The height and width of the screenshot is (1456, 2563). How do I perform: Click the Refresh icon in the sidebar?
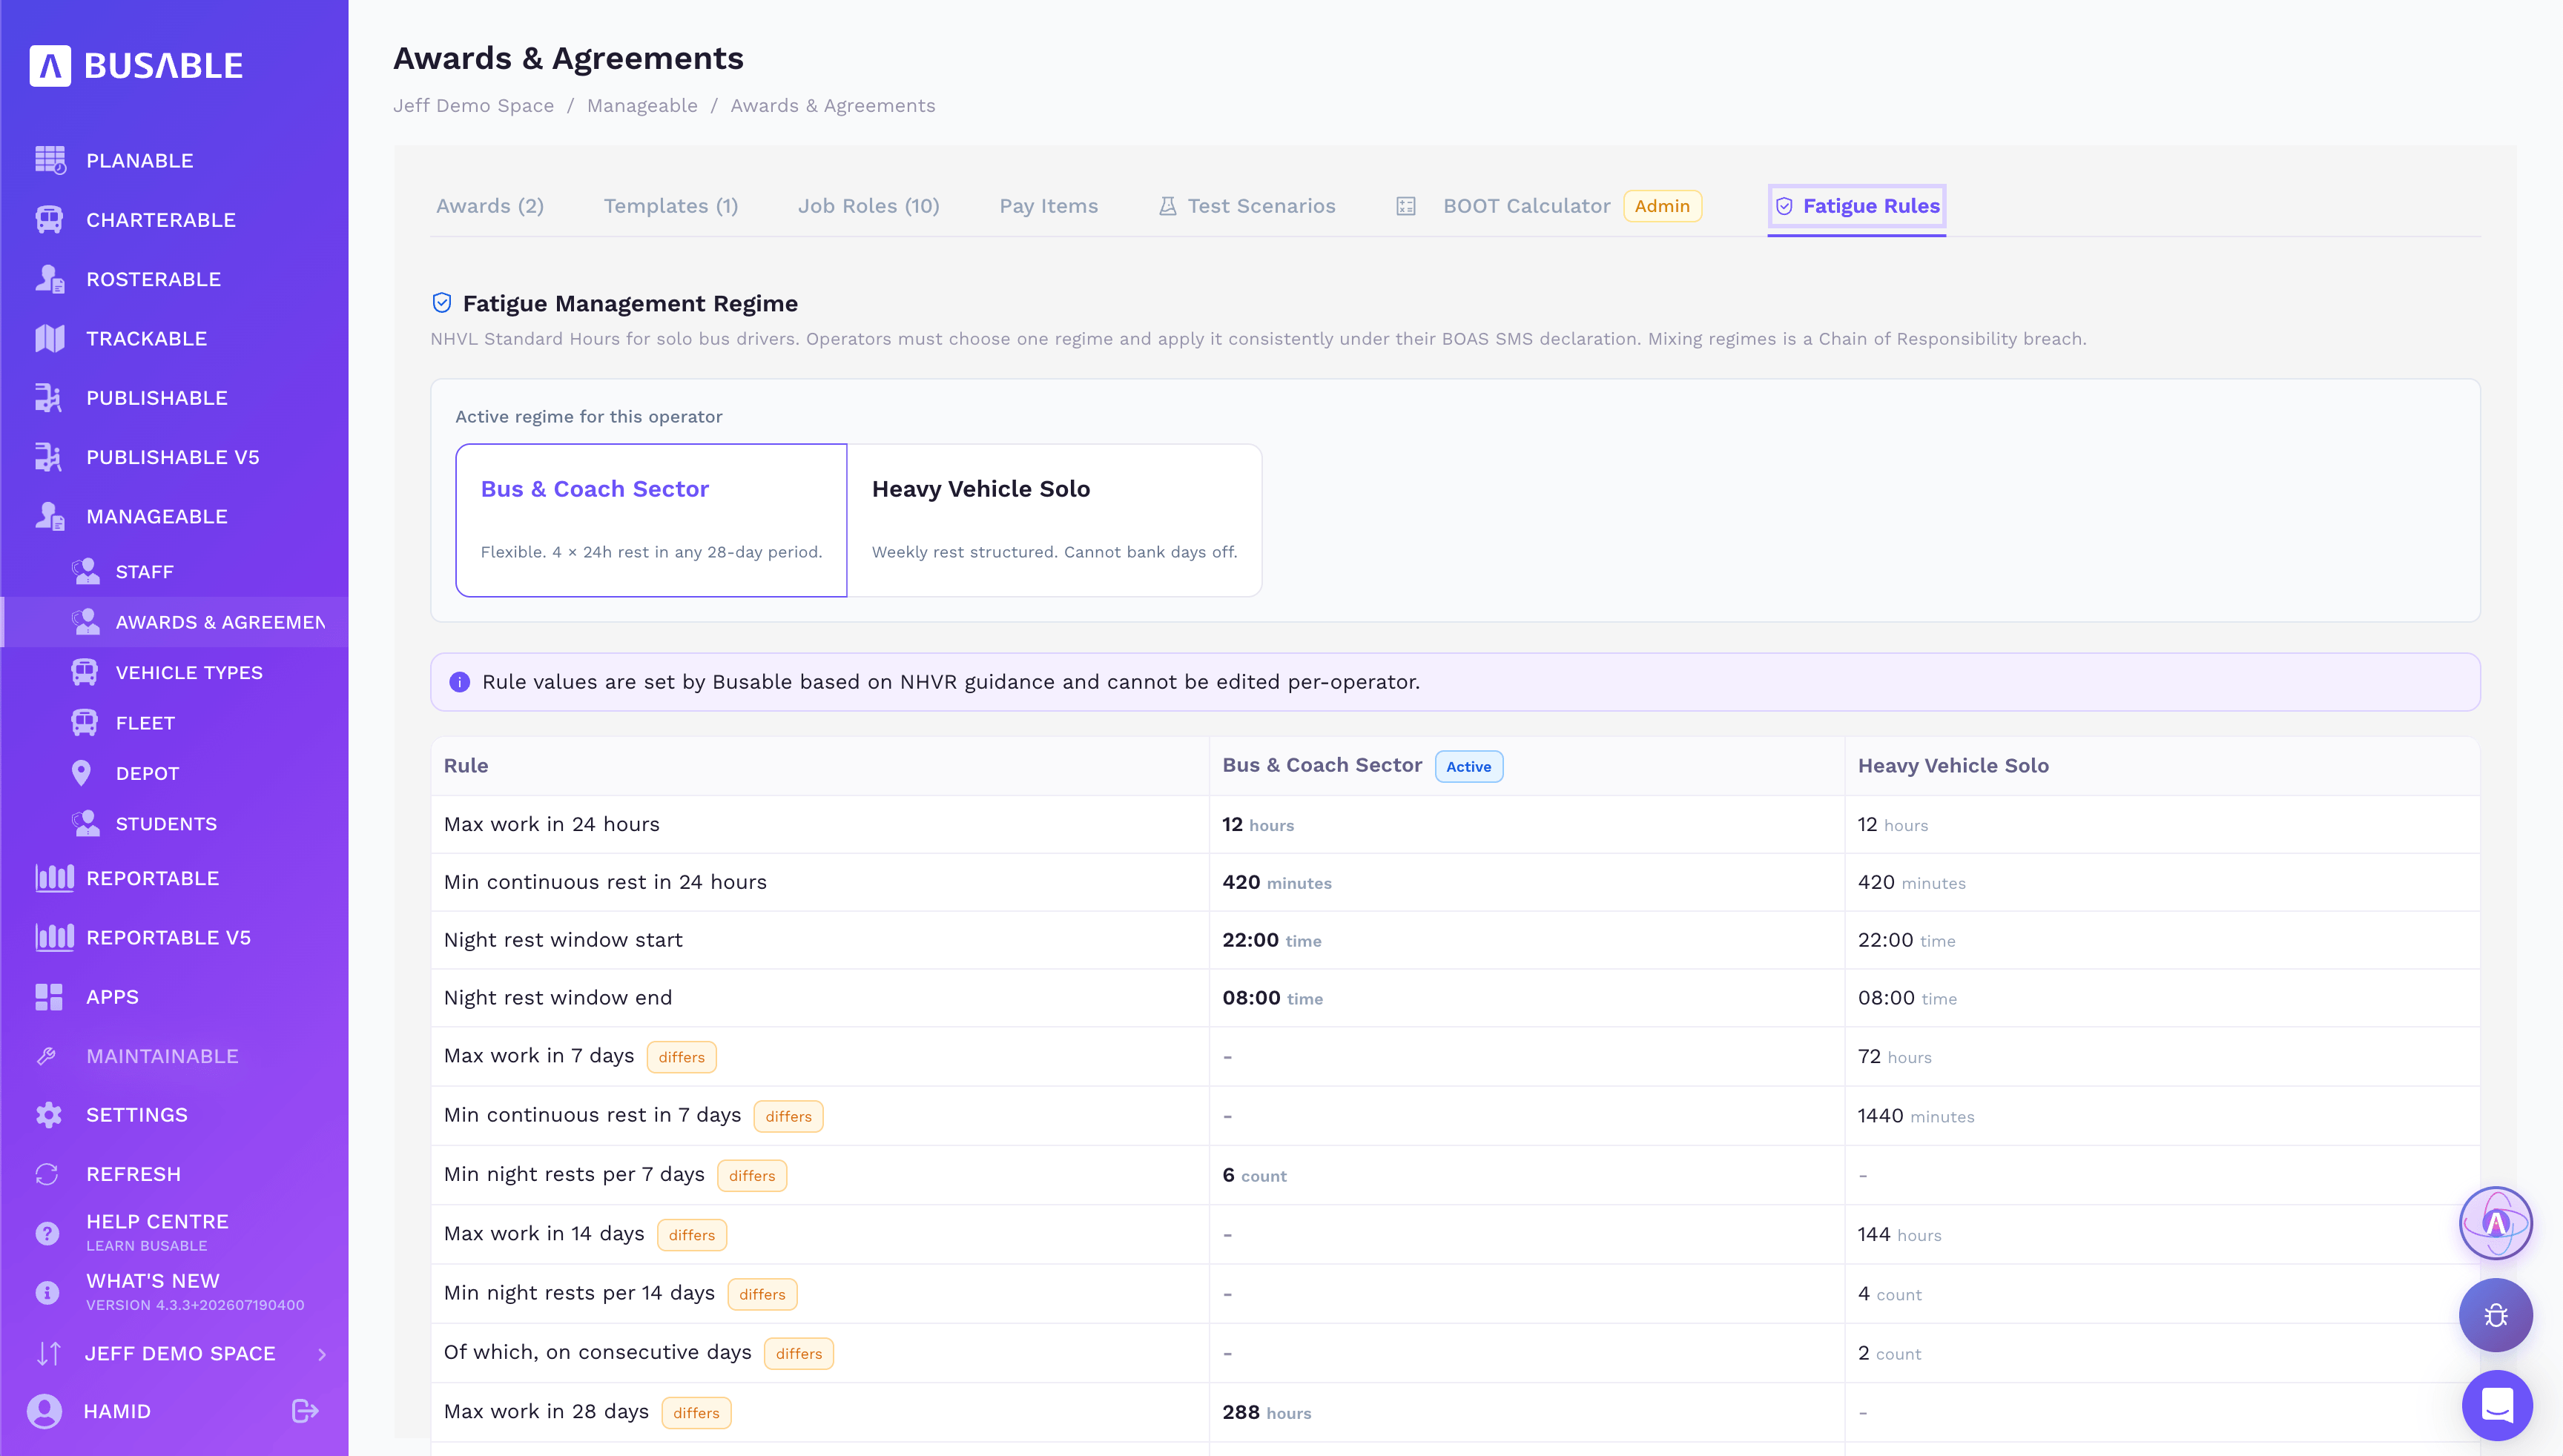[47, 1174]
